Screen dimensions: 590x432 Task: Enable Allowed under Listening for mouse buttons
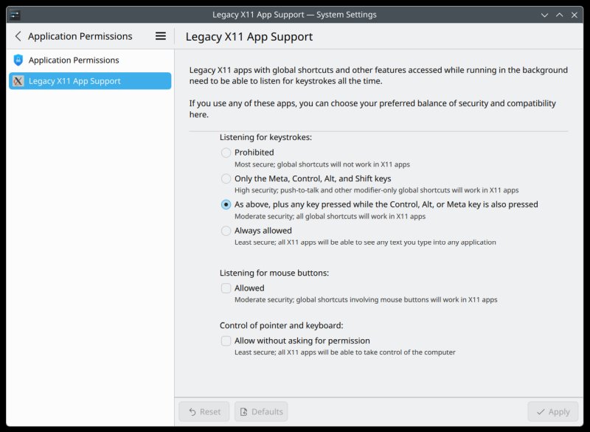pos(226,288)
